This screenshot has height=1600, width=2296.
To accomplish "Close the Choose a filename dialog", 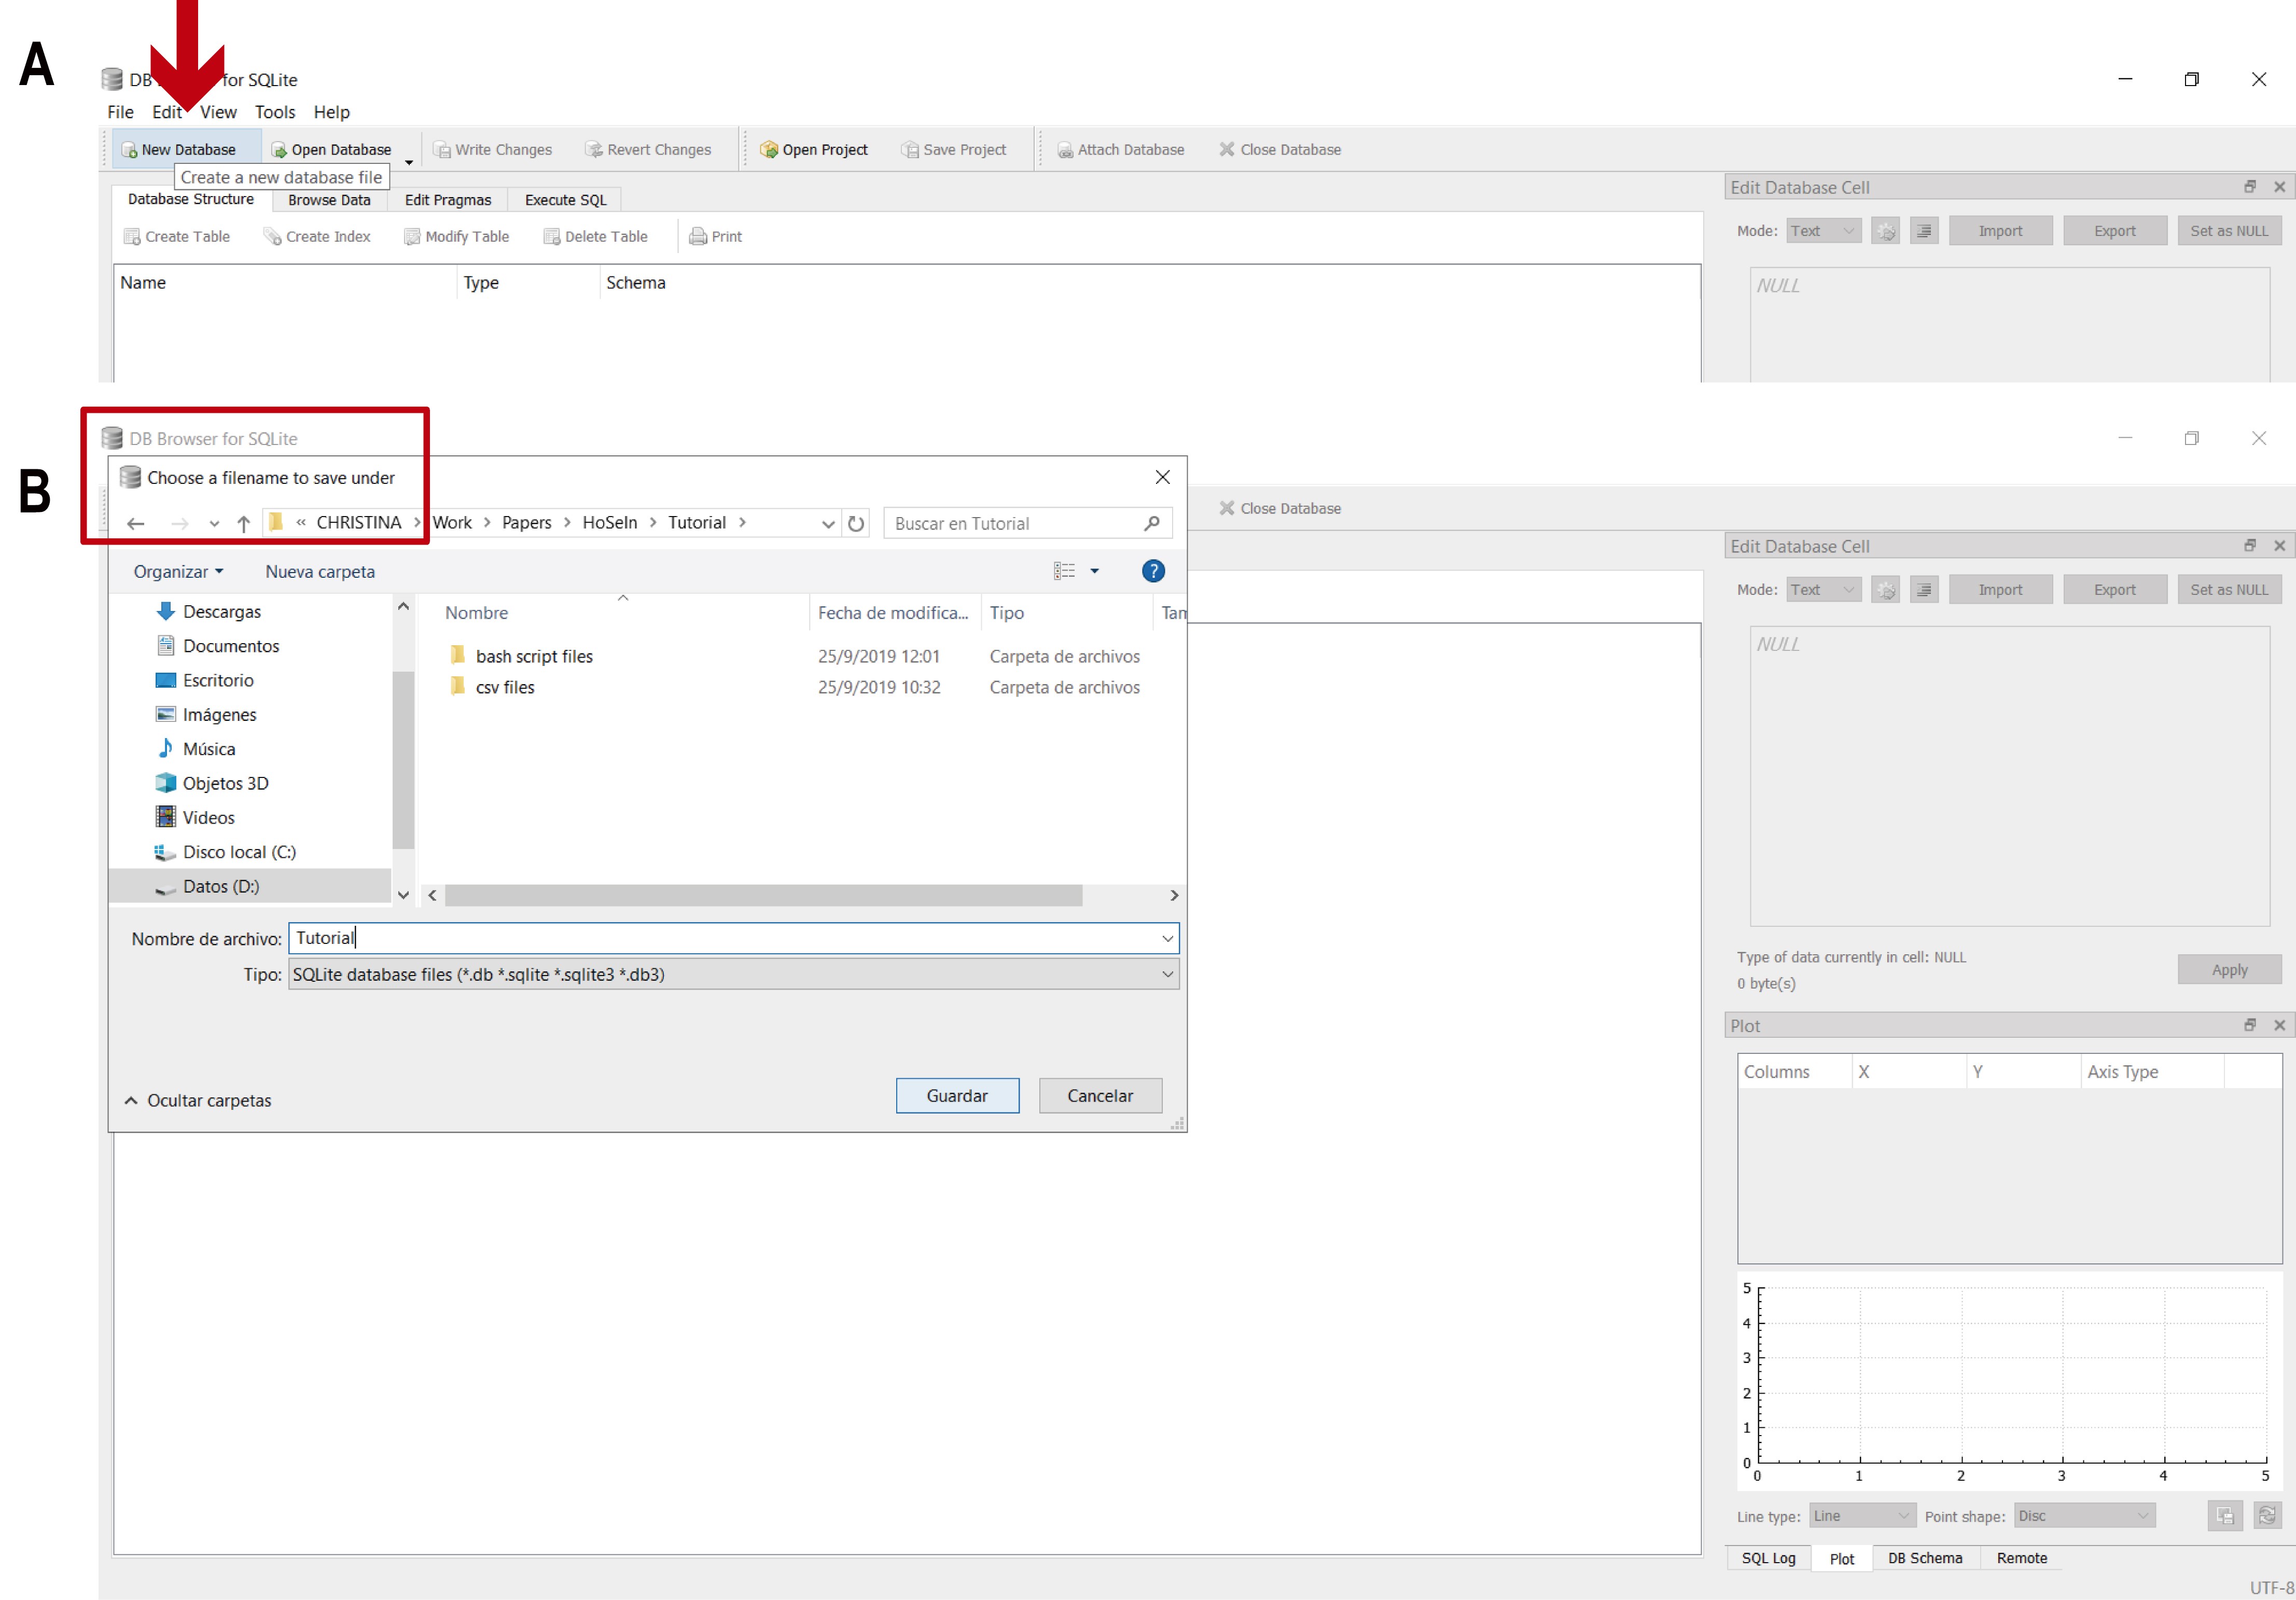I will (x=1162, y=478).
